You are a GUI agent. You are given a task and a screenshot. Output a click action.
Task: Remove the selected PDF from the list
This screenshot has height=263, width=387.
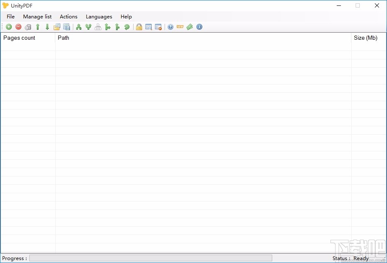click(18, 27)
